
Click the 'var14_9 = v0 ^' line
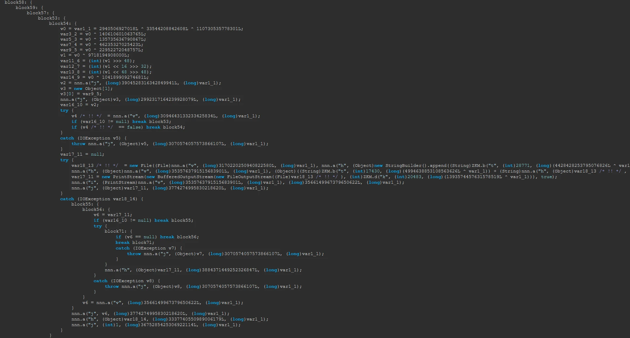click(105, 77)
